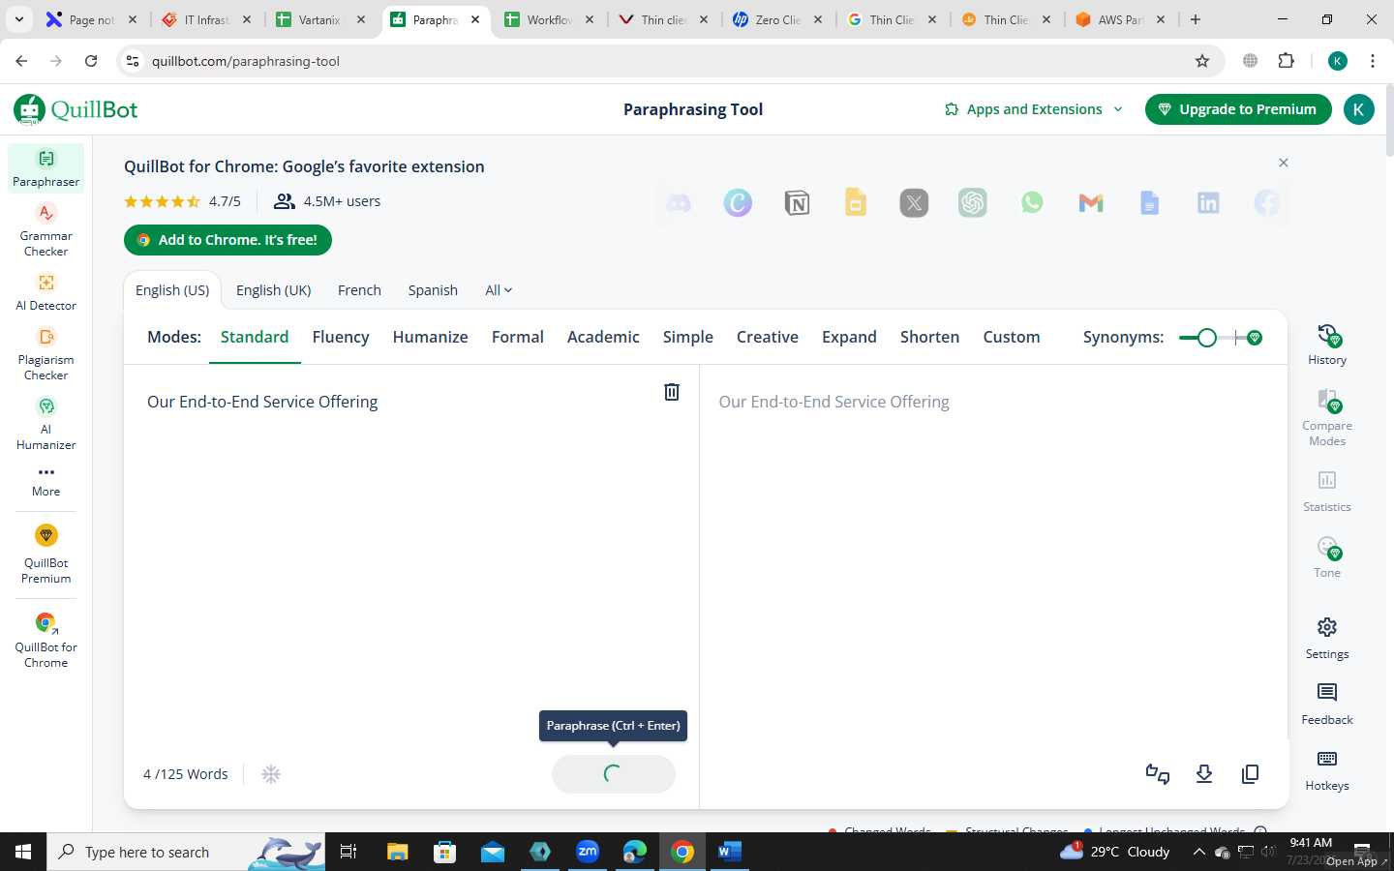Copy the paraphrased output text

1251,774
